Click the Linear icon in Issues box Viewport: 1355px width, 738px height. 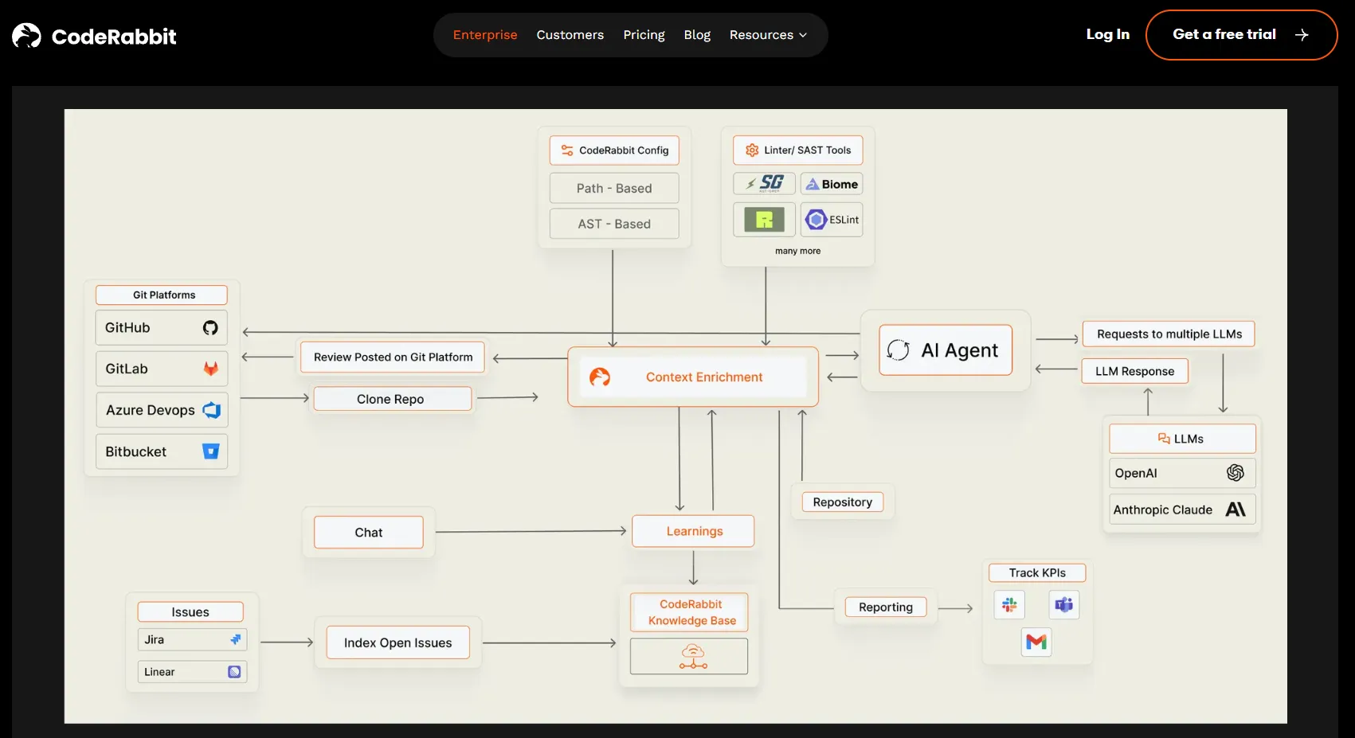point(234,672)
